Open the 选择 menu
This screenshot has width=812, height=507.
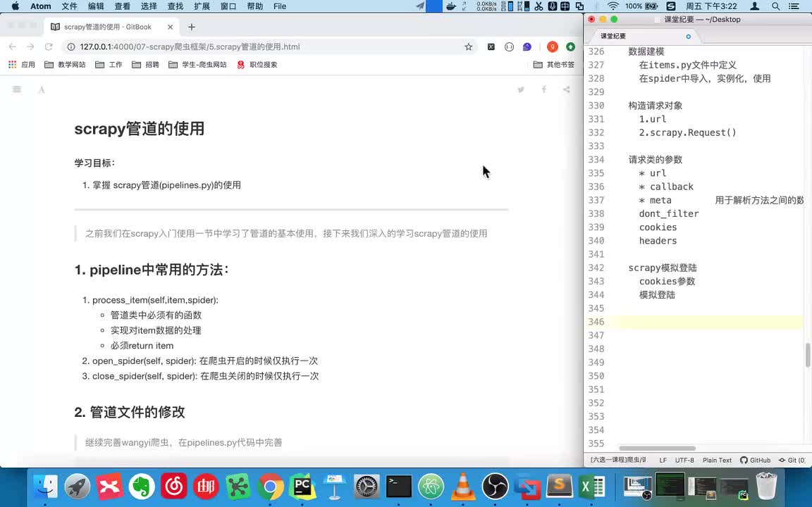coord(149,6)
